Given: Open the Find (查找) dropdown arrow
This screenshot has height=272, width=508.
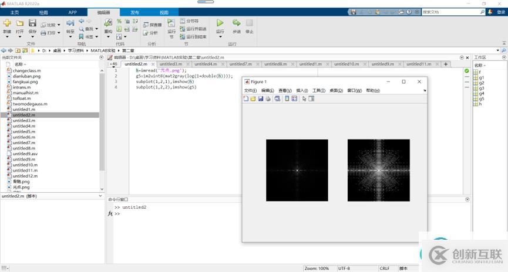Looking at the screenshot, I should coord(97,29).
